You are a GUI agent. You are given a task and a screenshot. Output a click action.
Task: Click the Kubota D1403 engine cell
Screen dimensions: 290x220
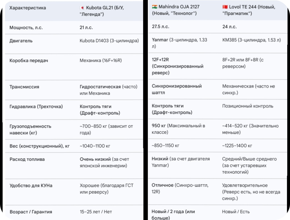click(109, 41)
